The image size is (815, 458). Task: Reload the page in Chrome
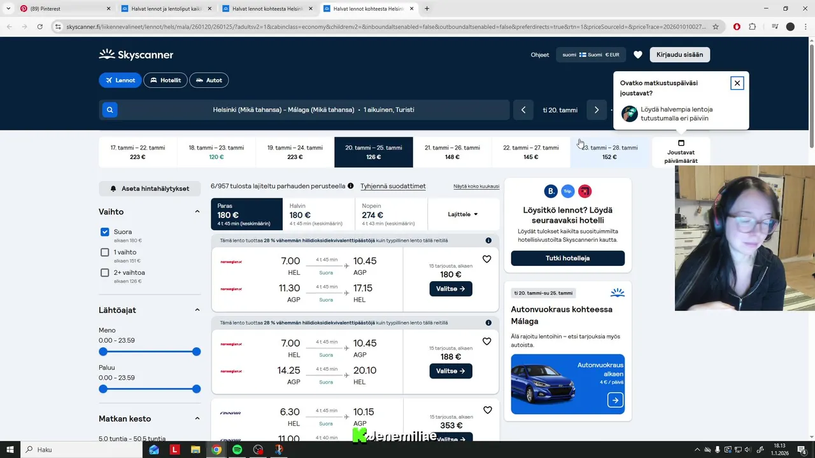click(x=39, y=27)
